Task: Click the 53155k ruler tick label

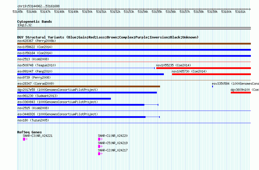Action: [x=157, y=12]
